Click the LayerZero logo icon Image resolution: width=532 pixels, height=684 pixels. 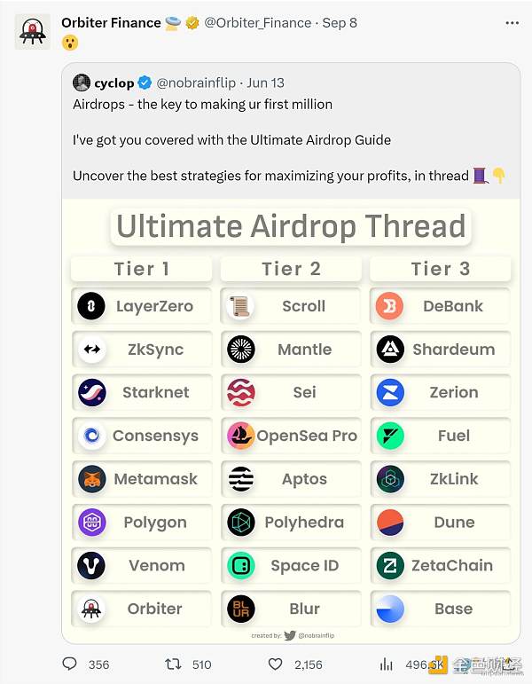click(x=91, y=306)
